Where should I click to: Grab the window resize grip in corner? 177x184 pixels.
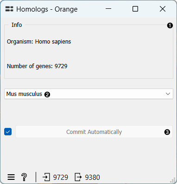pyautogui.click(x=173, y=180)
